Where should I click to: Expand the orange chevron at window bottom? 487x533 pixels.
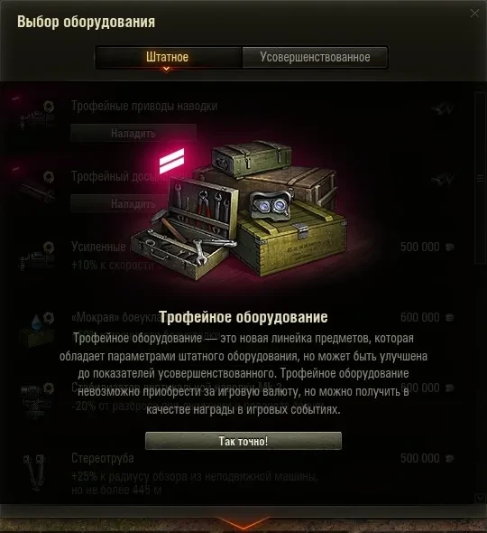243,523
